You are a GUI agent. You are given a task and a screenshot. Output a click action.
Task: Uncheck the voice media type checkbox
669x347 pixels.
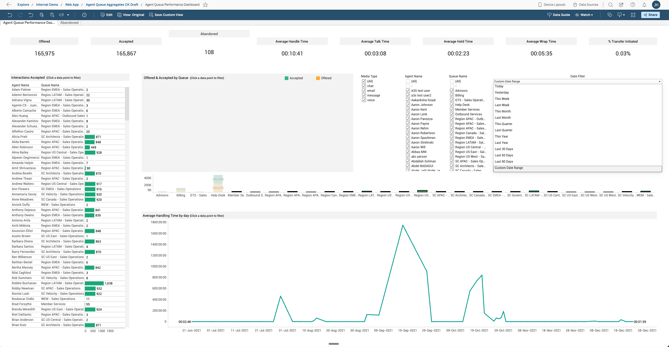tap(364, 100)
